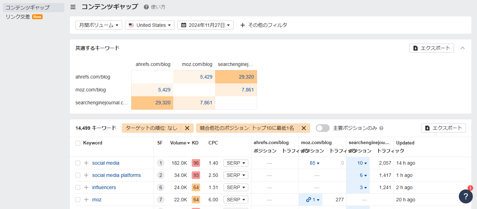Image resolution: width=477 pixels, height=209 pixels.
Task: Remove the ターゲットの順位 filter chip
Action: coord(187,128)
